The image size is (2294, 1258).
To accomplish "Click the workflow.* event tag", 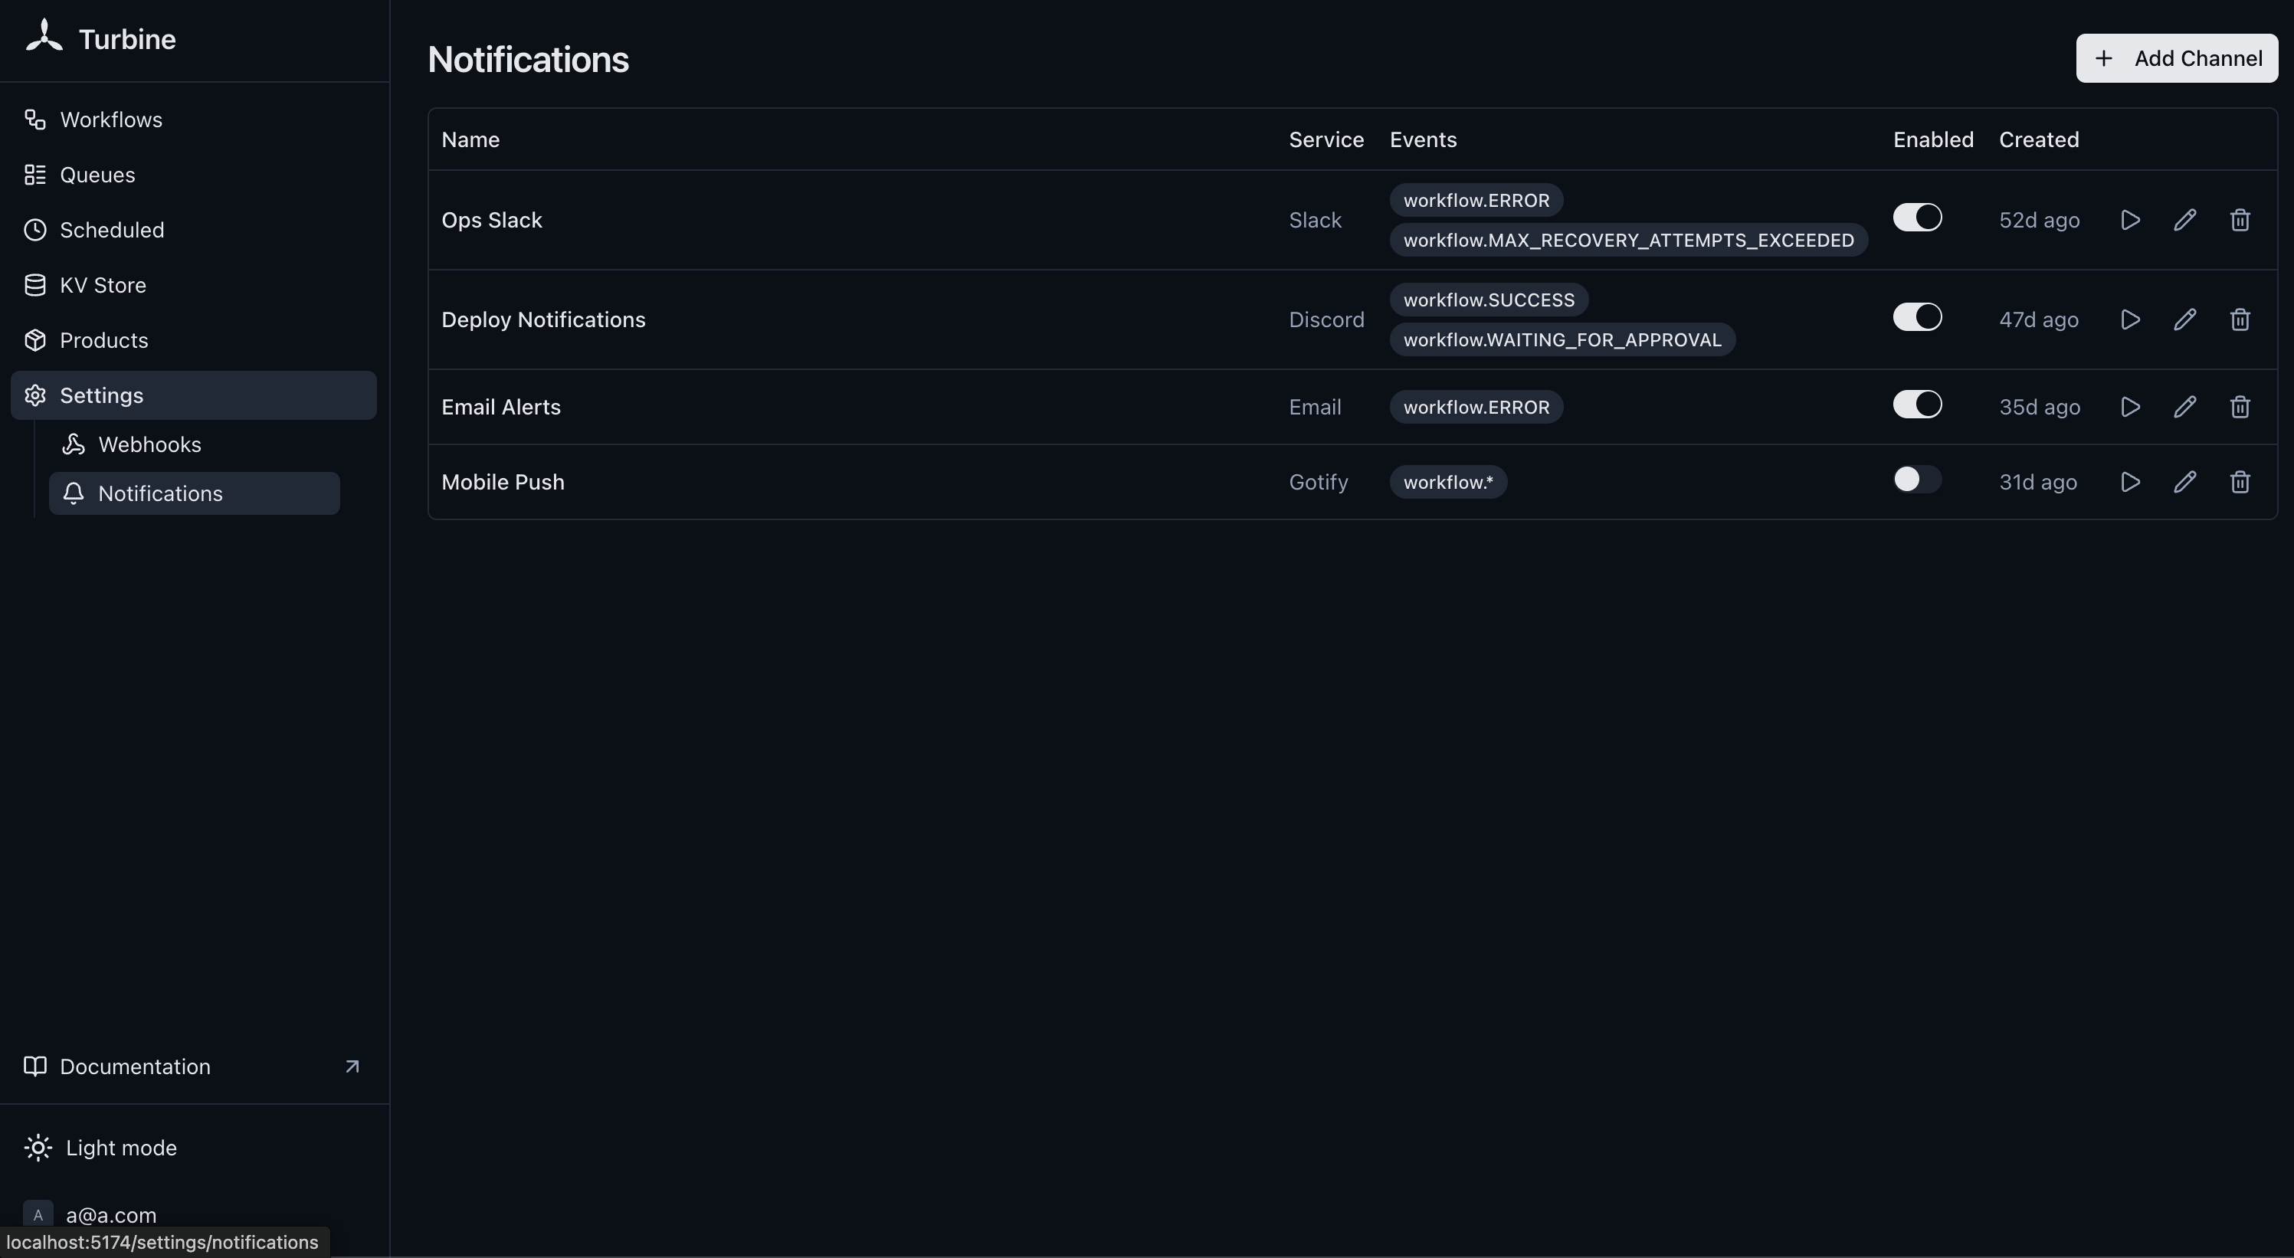I will 1448,482.
